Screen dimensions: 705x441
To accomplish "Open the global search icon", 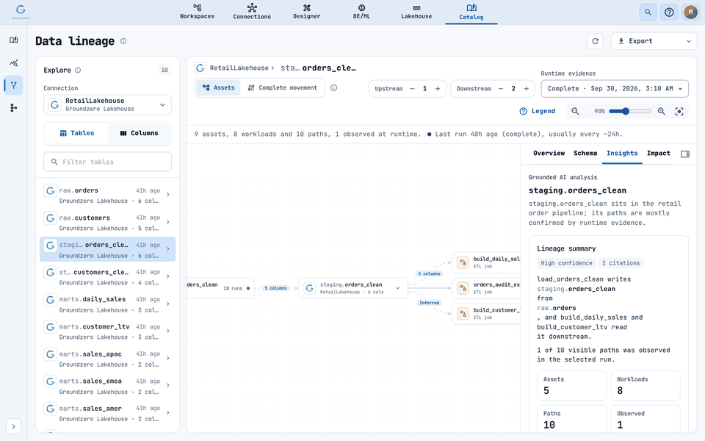I will click(x=648, y=12).
